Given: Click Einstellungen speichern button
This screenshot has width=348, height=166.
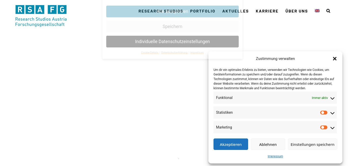Looking at the screenshot, I should pos(313,144).
